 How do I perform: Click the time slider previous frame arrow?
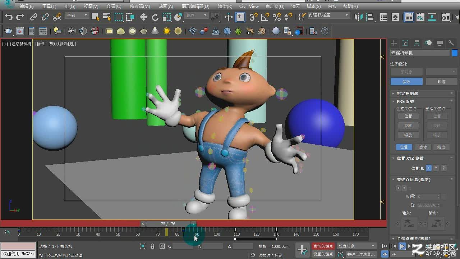(143, 224)
